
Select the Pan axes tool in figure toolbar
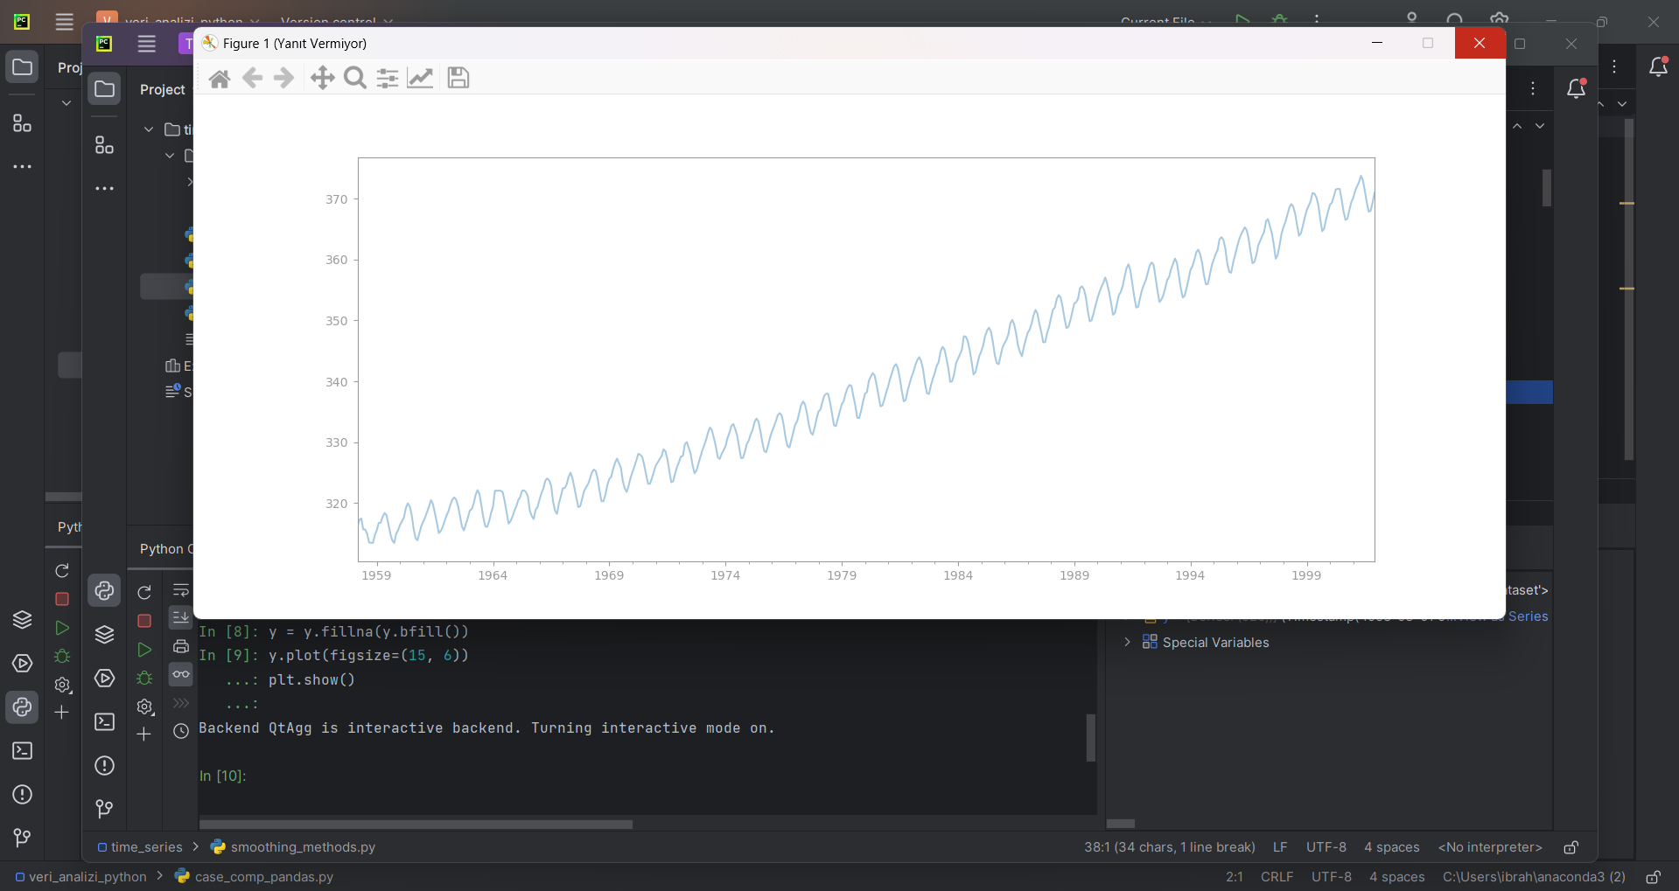[322, 79]
